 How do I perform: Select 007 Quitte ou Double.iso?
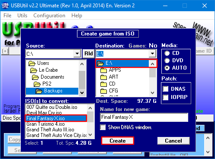pyautogui.click(x=52, y=107)
